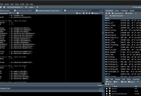Toggle the select-all checkbox above the file list
Image resolution: width=141 pixels, height=96 pixels.
pyautogui.click(x=106, y=84)
